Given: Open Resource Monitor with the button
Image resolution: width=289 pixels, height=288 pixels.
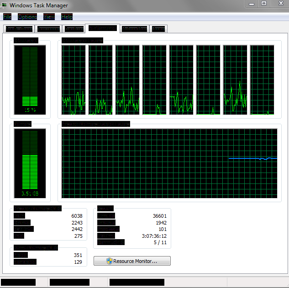Looking at the screenshot, I should pos(132,261).
